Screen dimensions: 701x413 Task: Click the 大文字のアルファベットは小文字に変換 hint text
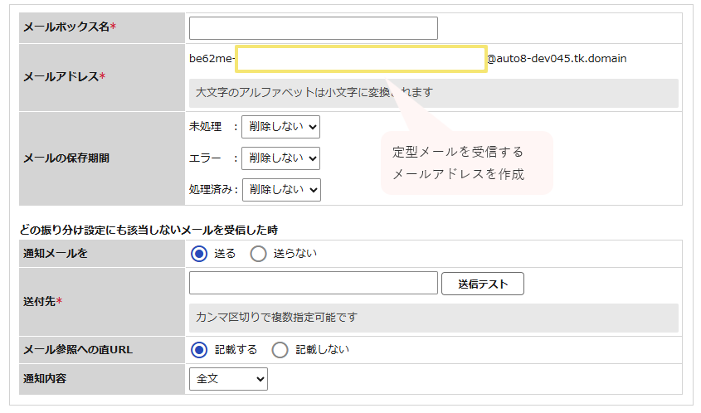[314, 93]
